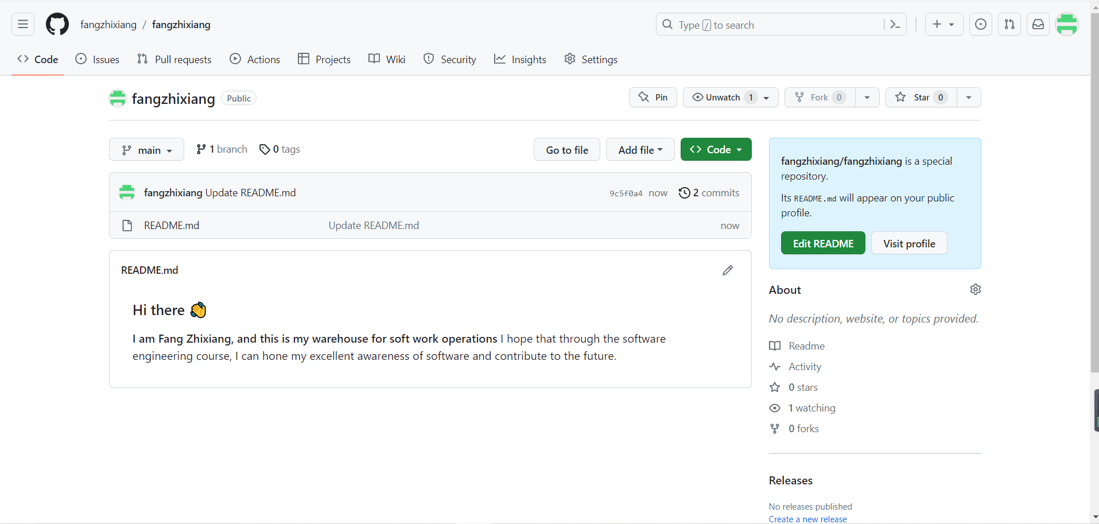Go to GitHub homepage via Octocat logo
Viewport: 1099px width, 524px height.
[x=57, y=24]
